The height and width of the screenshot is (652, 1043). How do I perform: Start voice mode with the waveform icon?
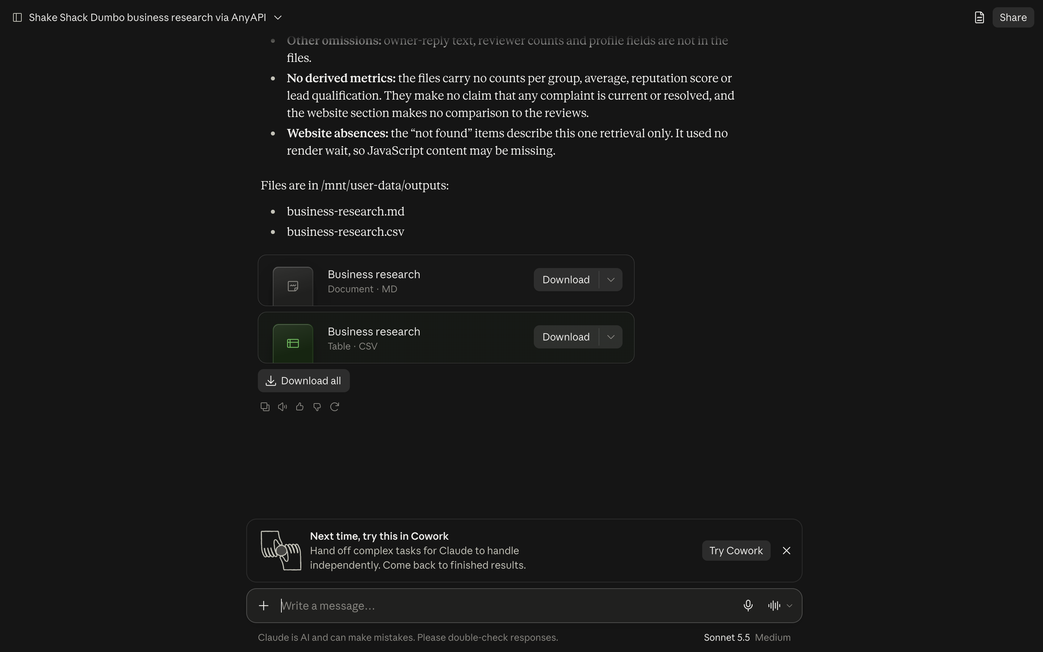[x=774, y=606]
